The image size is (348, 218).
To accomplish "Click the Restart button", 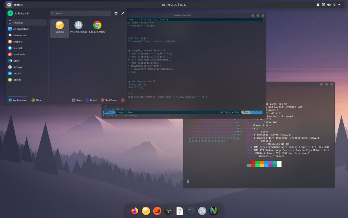I will click(x=91, y=100).
